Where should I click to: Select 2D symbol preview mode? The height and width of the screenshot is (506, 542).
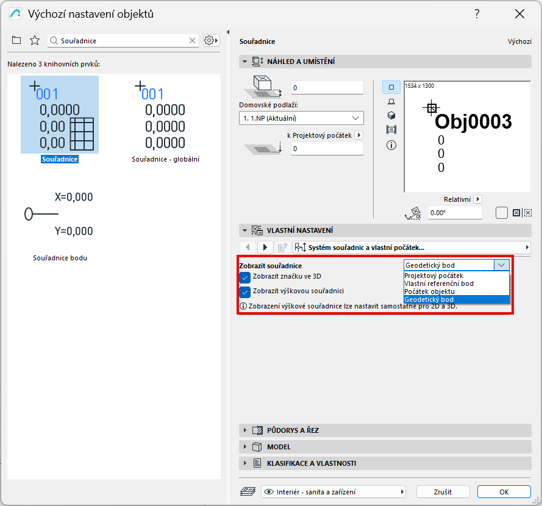click(391, 87)
